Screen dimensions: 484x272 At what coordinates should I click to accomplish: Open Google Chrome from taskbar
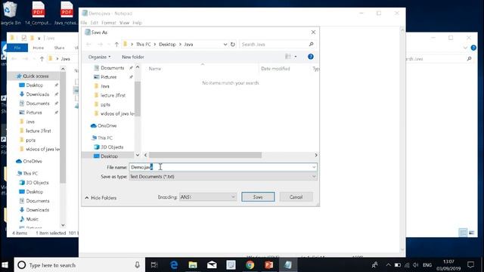point(250,265)
